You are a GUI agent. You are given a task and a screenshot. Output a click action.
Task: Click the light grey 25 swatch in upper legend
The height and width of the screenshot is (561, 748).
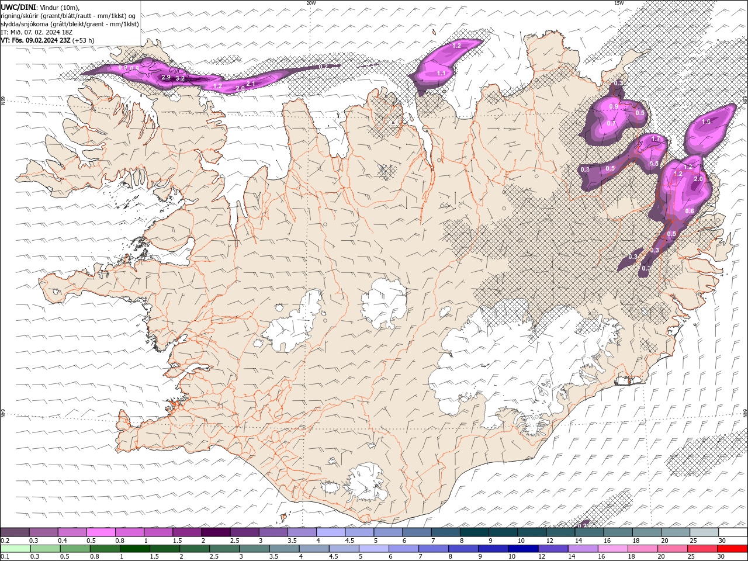[x=704, y=532]
